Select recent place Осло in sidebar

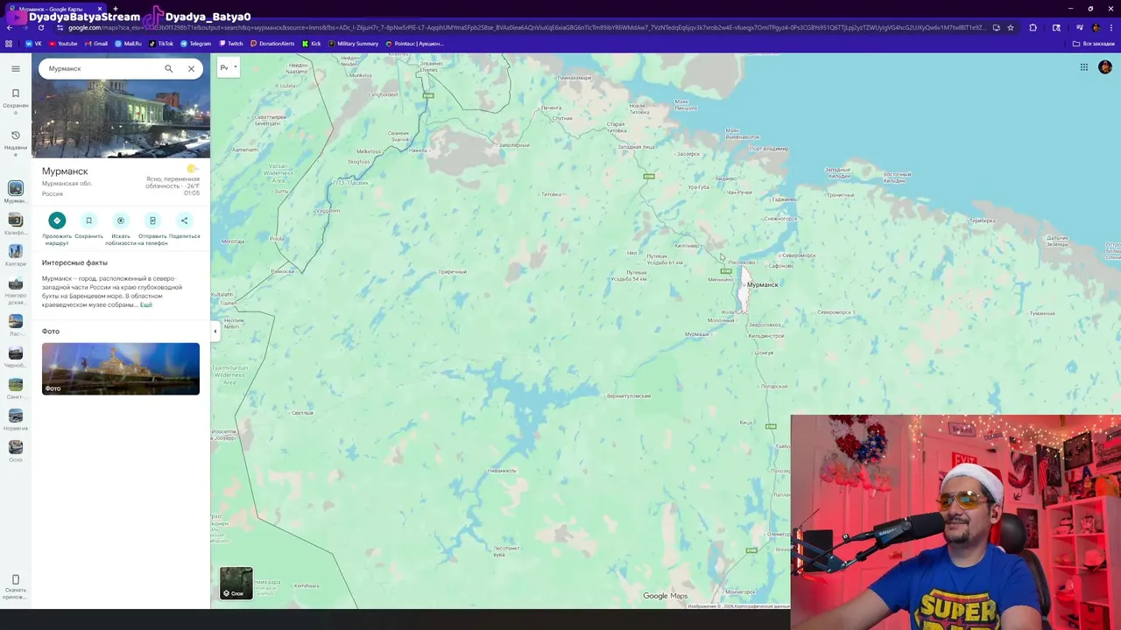[x=16, y=451]
